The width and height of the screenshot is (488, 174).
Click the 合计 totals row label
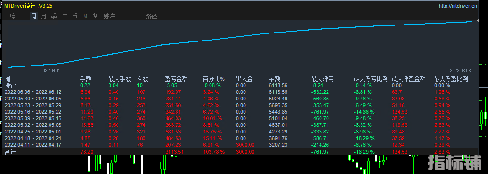[x=10, y=152]
